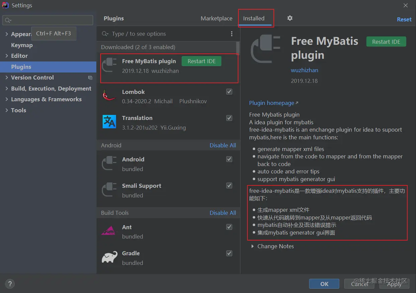Click the Ant plugin icon
Screen dimensions: 416x293
(x=109, y=231)
